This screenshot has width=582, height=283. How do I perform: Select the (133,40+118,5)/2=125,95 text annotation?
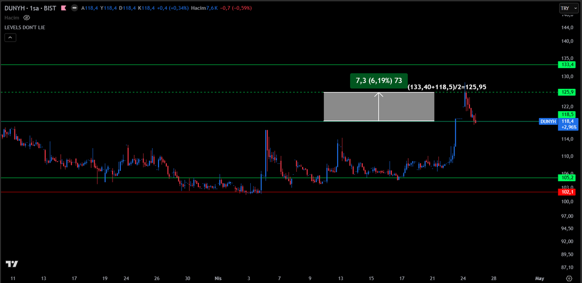(447, 87)
